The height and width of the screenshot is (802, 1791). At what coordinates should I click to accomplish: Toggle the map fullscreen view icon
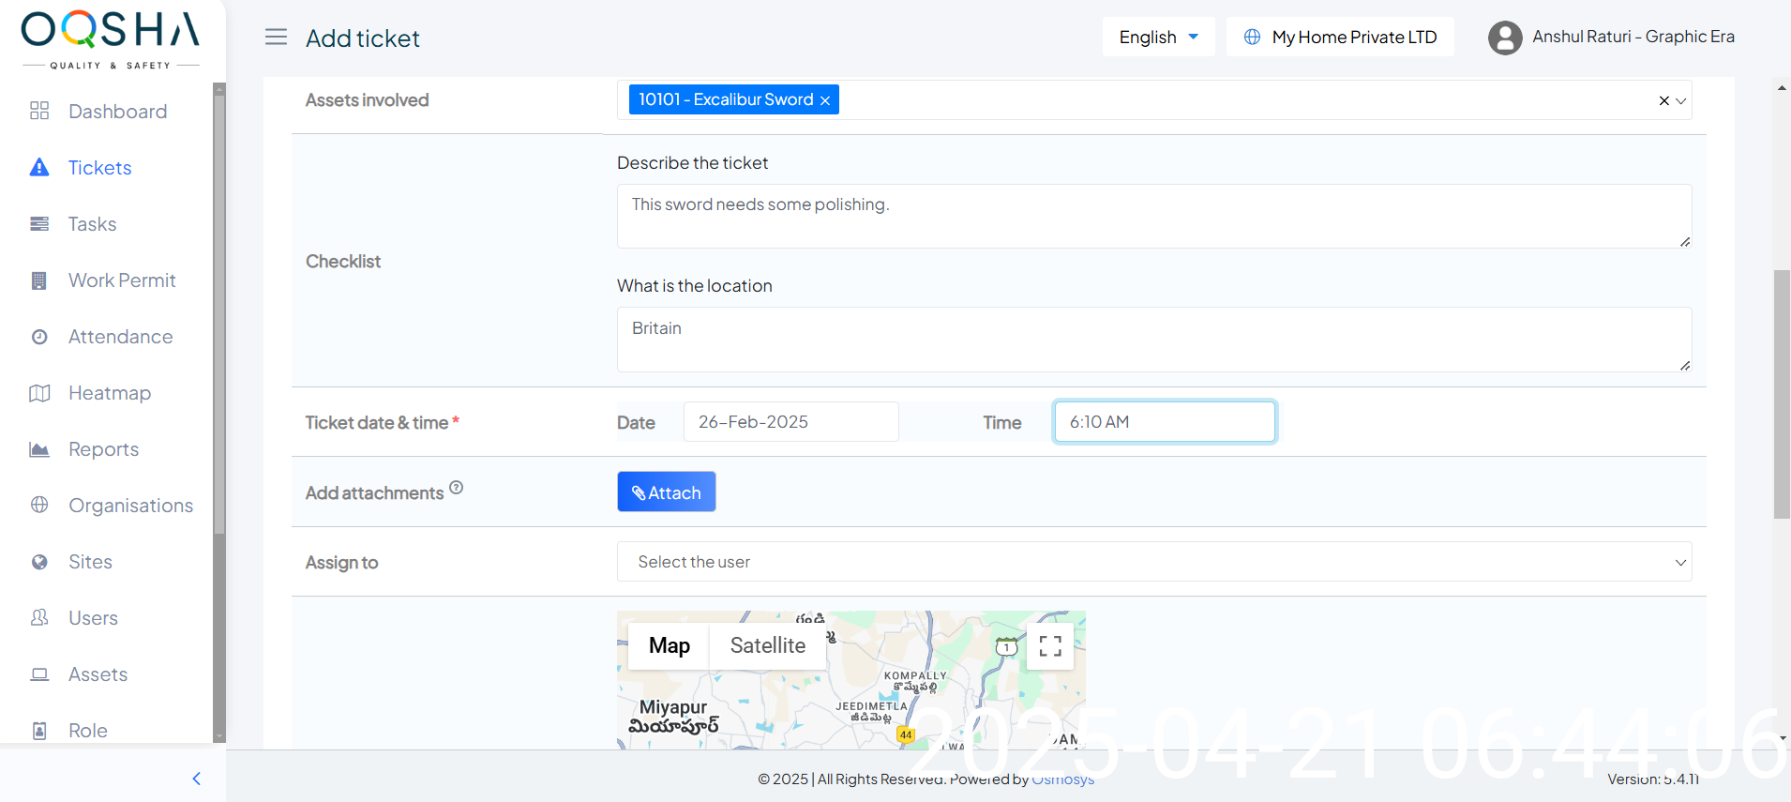click(x=1050, y=646)
